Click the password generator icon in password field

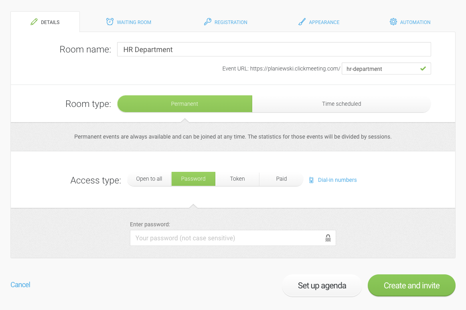328,238
